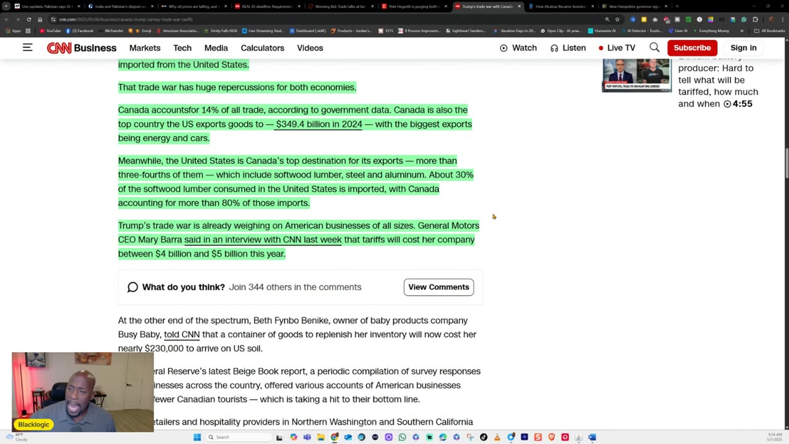The height and width of the screenshot is (444, 789).
Task: Open the 'Everything Money' bookmark
Action: point(711,30)
